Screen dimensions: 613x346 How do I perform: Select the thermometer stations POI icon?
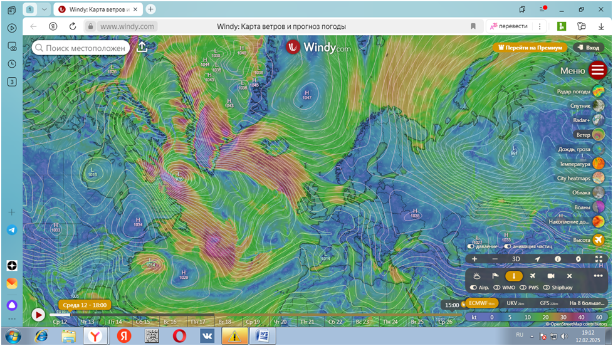coord(514,276)
